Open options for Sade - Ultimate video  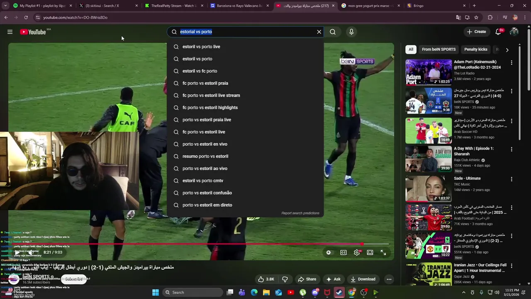[x=512, y=179]
